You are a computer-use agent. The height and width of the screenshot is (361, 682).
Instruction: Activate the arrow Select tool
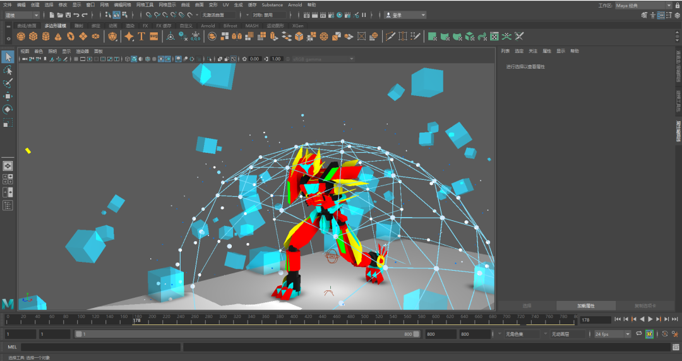(x=8, y=57)
